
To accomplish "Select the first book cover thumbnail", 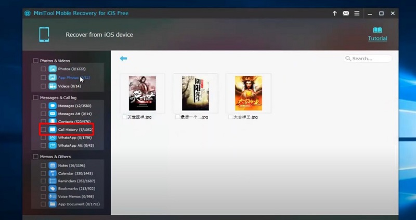I will [x=142, y=93].
